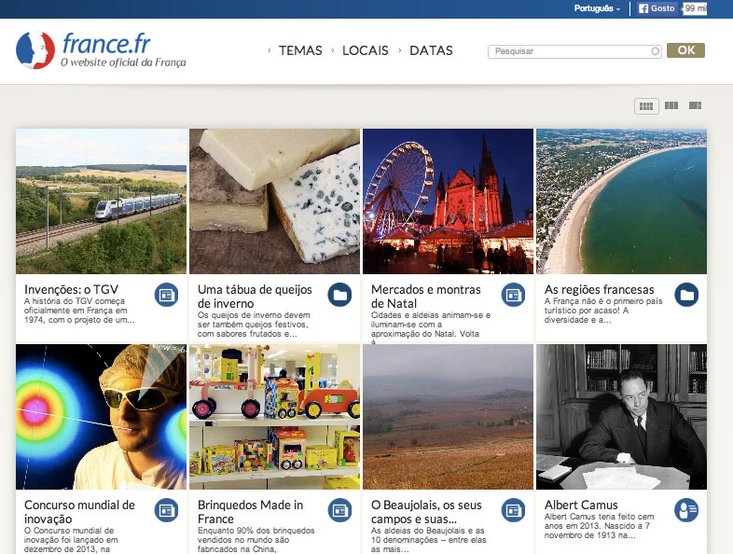Open folder icon for Uma tábua de queijos
The height and width of the screenshot is (554, 733).
(340, 295)
